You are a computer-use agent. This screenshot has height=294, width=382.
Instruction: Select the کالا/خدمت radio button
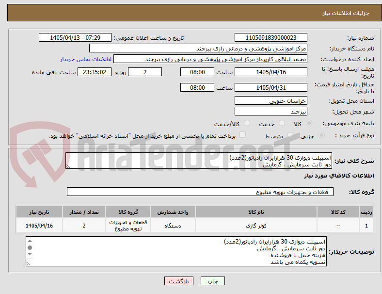tap(247, 123)
